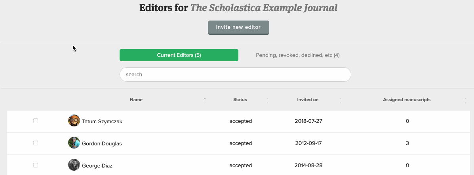Sort by Assigned manuscripts column arrows
Screen dimensions: 474x175
click(465, 100)
